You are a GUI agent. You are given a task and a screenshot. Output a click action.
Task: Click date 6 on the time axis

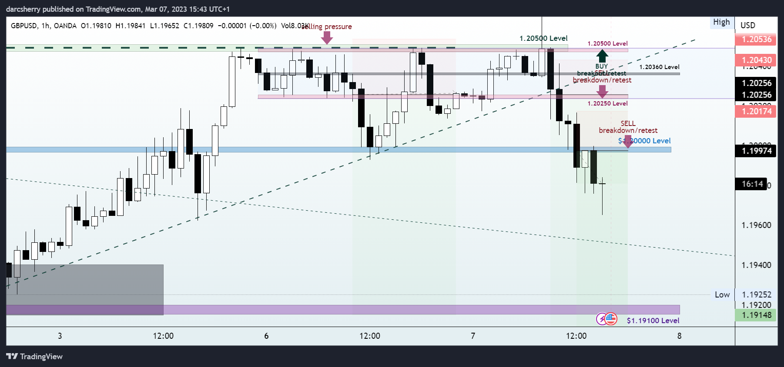click(266, 336)
